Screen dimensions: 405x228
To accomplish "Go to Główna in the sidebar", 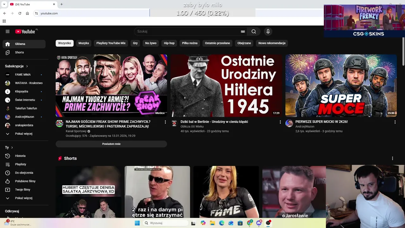I will pos(24,44).
